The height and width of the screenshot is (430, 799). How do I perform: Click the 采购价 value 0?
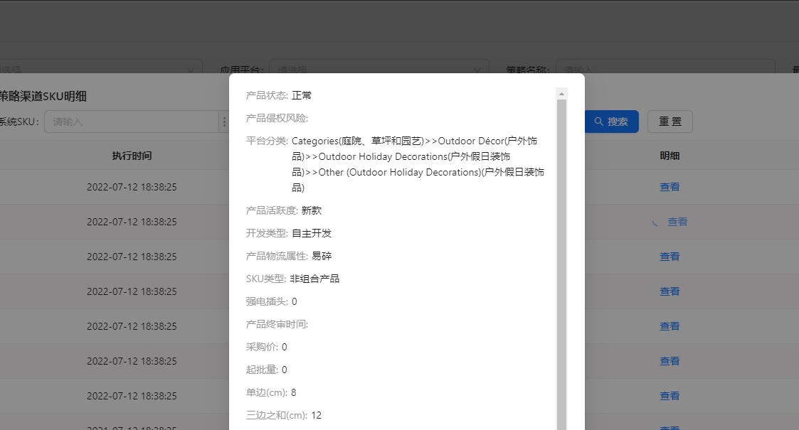[x=285, y=347]
